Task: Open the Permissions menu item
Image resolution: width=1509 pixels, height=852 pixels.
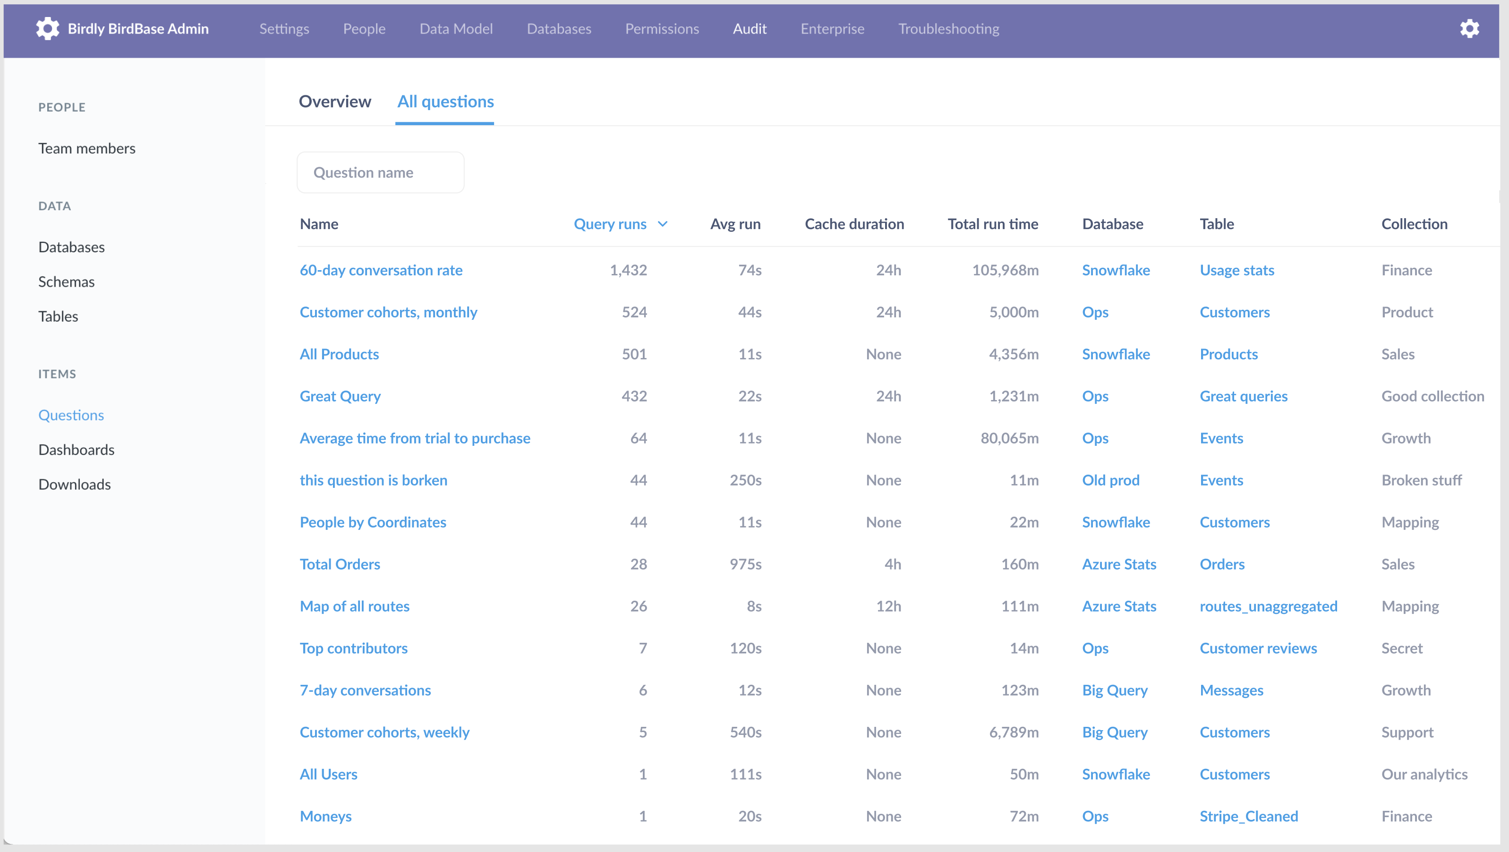Action: pos(662,28)
